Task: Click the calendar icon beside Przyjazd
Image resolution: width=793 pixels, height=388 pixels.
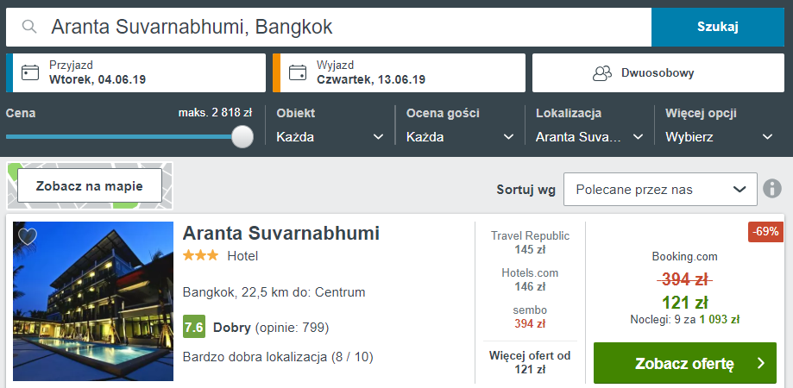Action: coord(30,72)
